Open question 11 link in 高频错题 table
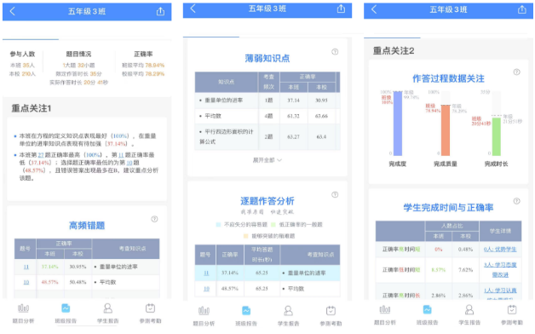535x334 pixels. coord(26,267)
